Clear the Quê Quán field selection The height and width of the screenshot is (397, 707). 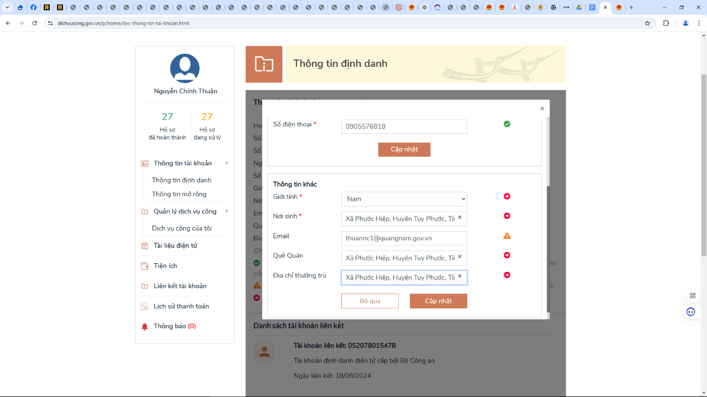coord(460,257)
